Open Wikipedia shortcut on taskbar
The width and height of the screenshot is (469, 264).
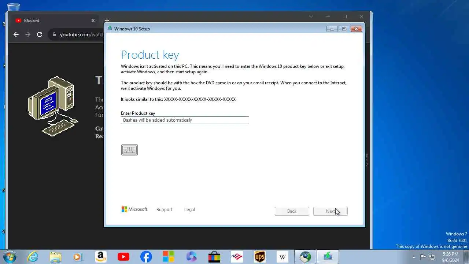[x=282, y=257]
